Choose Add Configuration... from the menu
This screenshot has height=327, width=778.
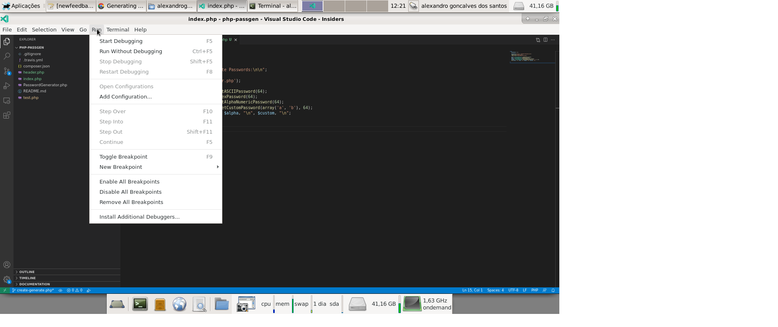(x=156, y=96)
